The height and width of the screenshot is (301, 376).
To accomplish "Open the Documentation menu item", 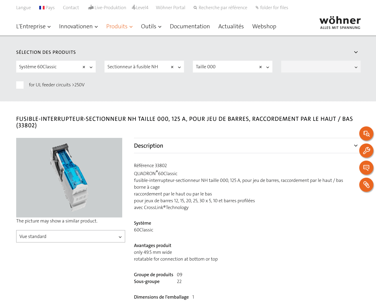I will [x=190, y=26].
